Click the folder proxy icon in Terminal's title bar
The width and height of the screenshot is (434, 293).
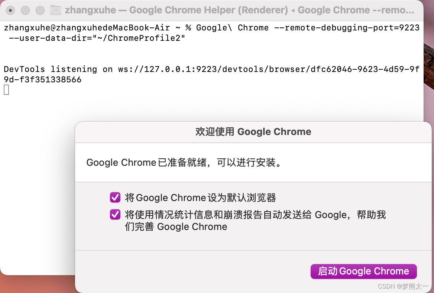tap(56, 10)
